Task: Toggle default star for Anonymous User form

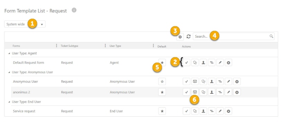Action: coord(162,81)
